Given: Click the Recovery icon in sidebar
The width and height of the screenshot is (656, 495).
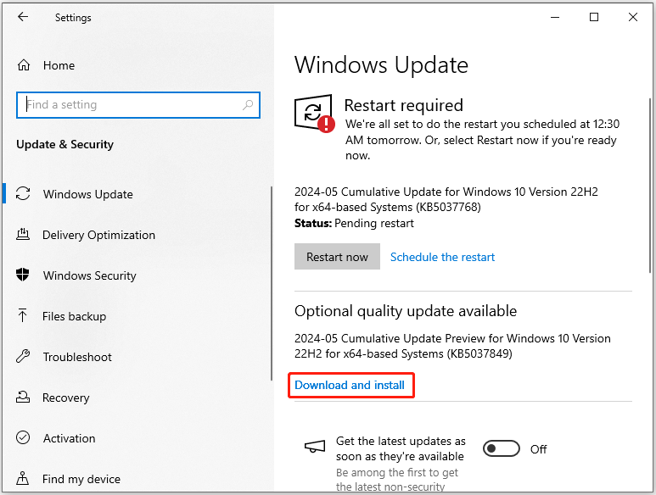Looking at the screenshot, I should (x=23, y=397).
